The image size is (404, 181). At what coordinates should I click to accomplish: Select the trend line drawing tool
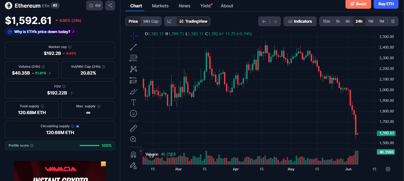(x=133, y=47)
